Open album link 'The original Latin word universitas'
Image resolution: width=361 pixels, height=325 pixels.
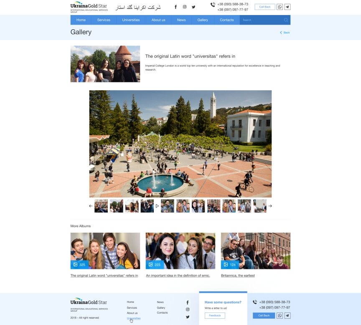pyautogui.click(x=104, y=276)
